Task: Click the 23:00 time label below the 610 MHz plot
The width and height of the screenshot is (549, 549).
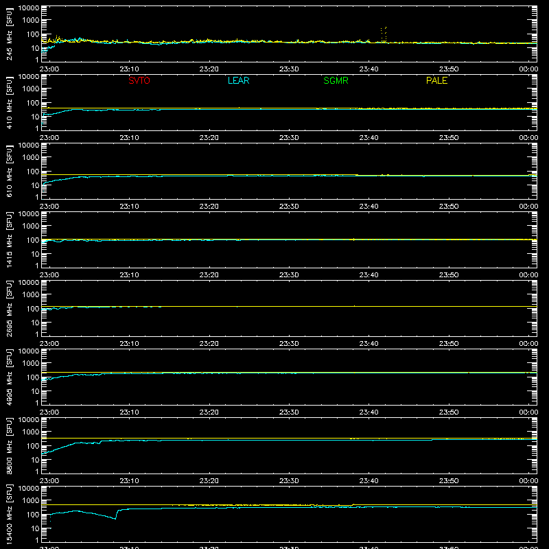Action: coord(49,207)
